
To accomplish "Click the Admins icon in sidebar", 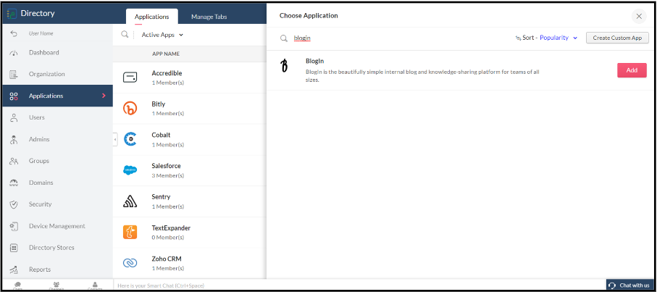I will [14, 140].
